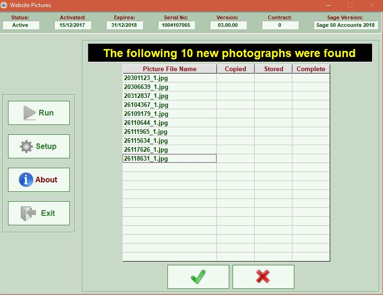The image size is (383, 295).
Task: Click Stored cell for 20306639_1.jpg
Action: [x=273, y=87]
